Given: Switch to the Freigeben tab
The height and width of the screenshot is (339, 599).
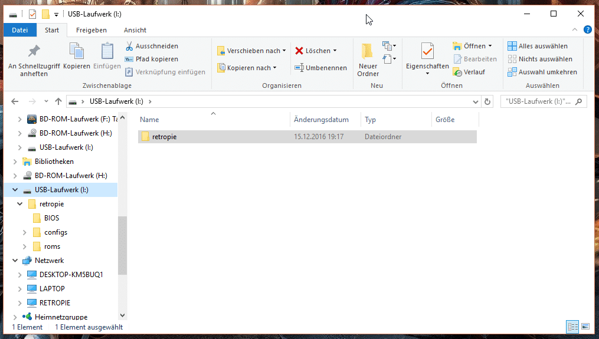Looking at the screenshot, I should point(91,30).
